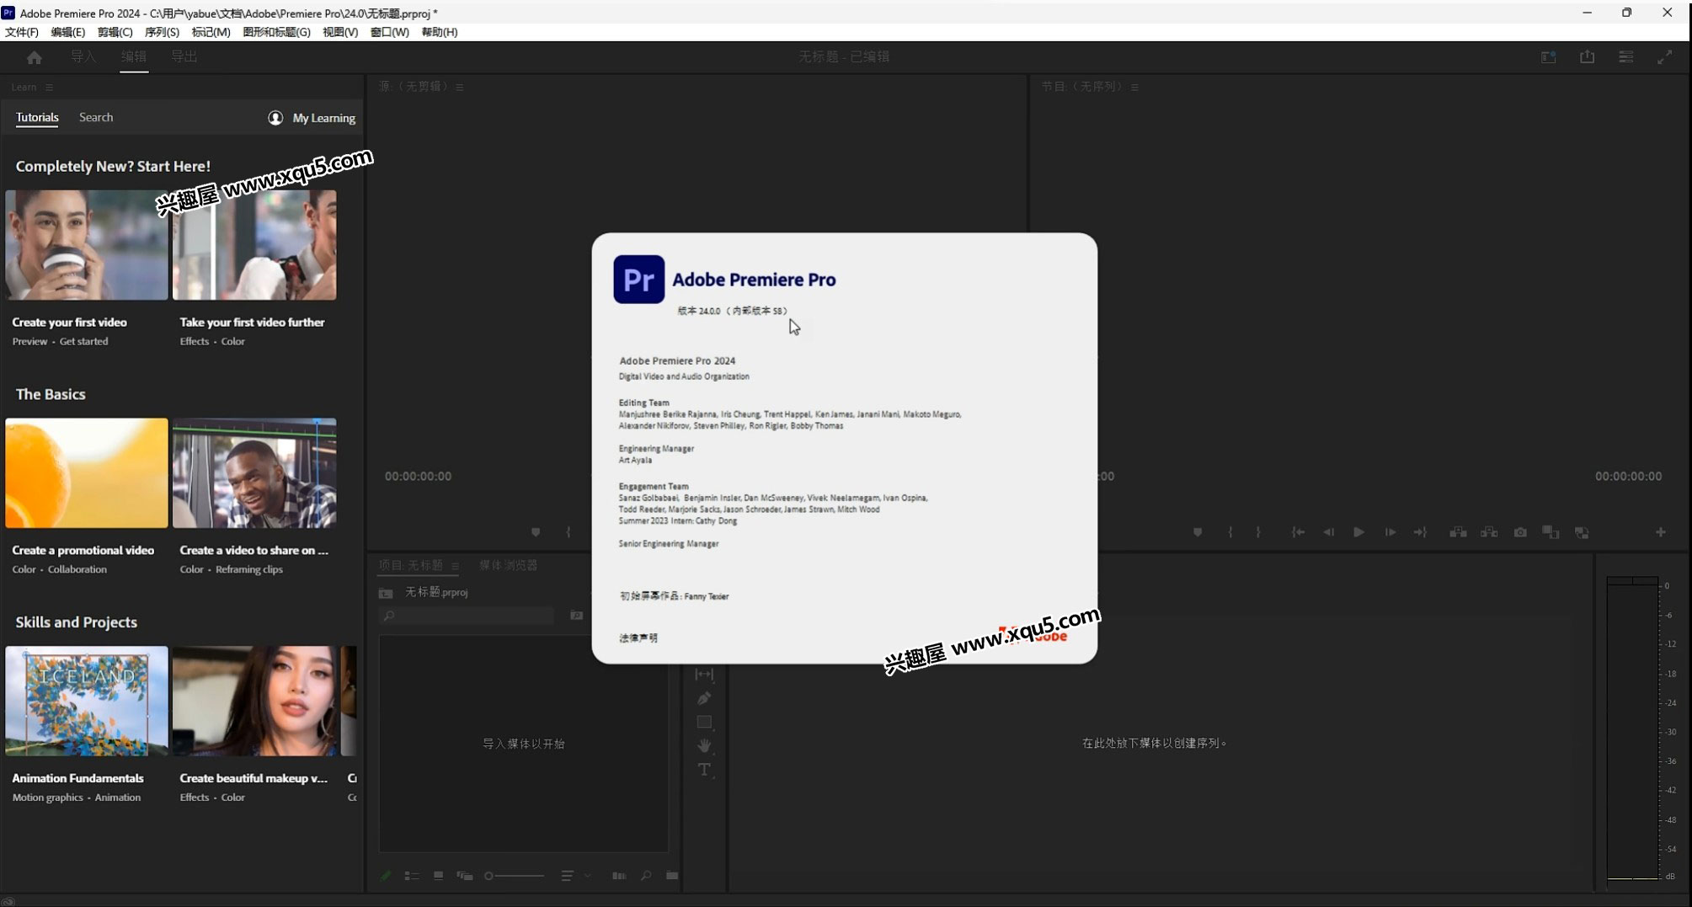Click 法律声明 link in About dialog
The image size is (1692, 907).
point(638,638)
